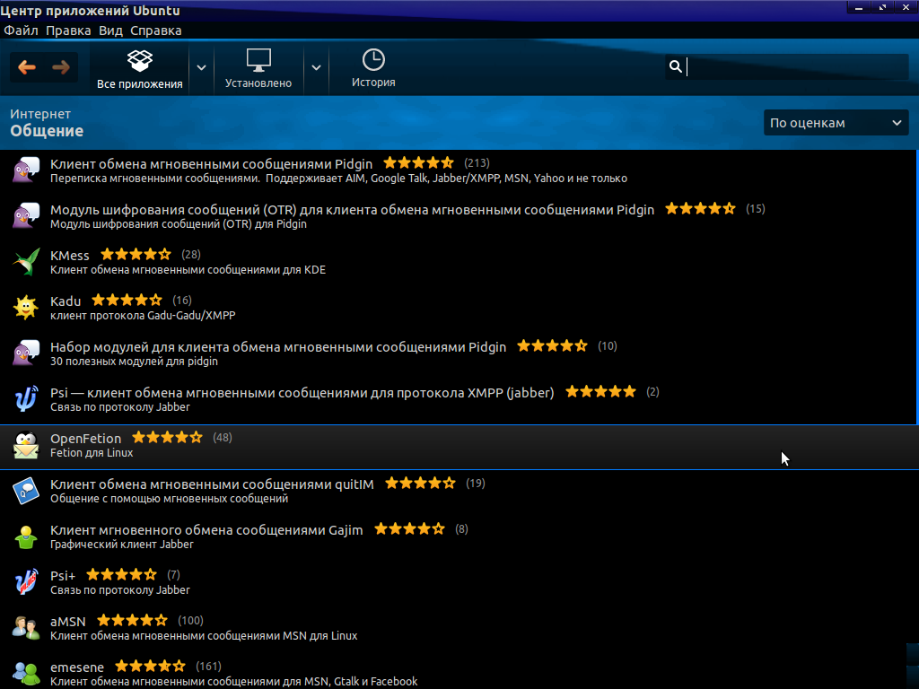
Task: Select Набор модулей для клиента Pidgin title
Action: click(278, 347)
